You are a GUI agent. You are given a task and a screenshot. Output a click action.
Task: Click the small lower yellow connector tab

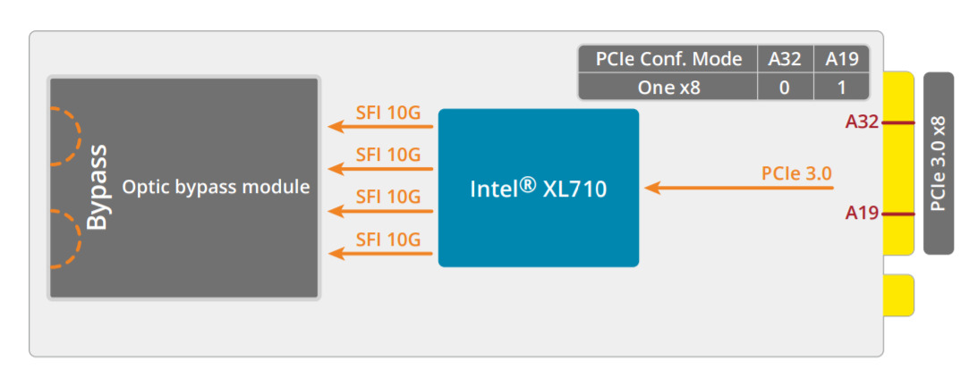click(899, 295)
